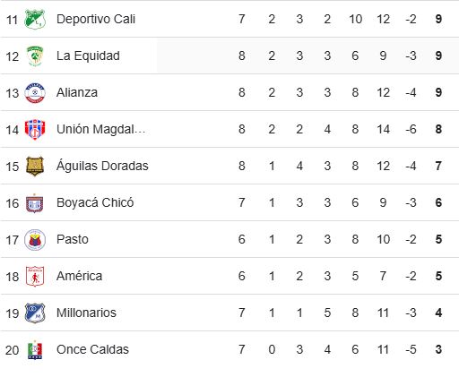Open the Deportivo Cali team name
This screenshot has height=377, width=459.
(x=96, y=19)
